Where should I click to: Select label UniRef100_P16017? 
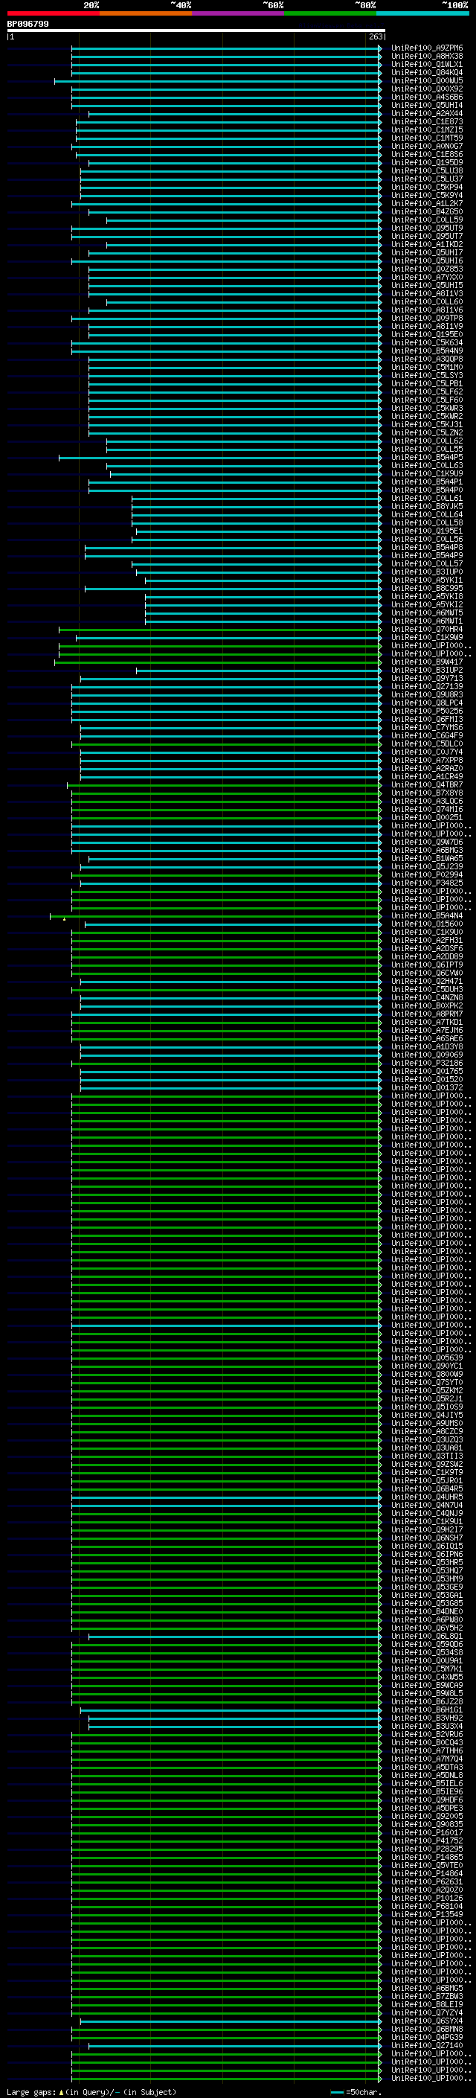pos(426,1832)
